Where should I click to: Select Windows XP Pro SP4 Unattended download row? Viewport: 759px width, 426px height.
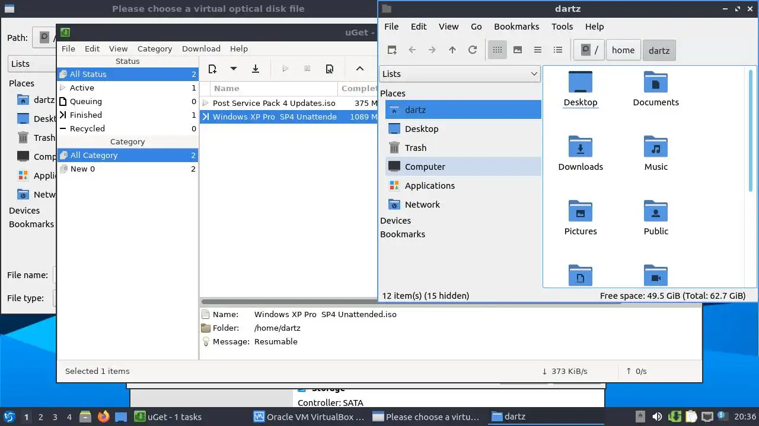tap(289, 117)
